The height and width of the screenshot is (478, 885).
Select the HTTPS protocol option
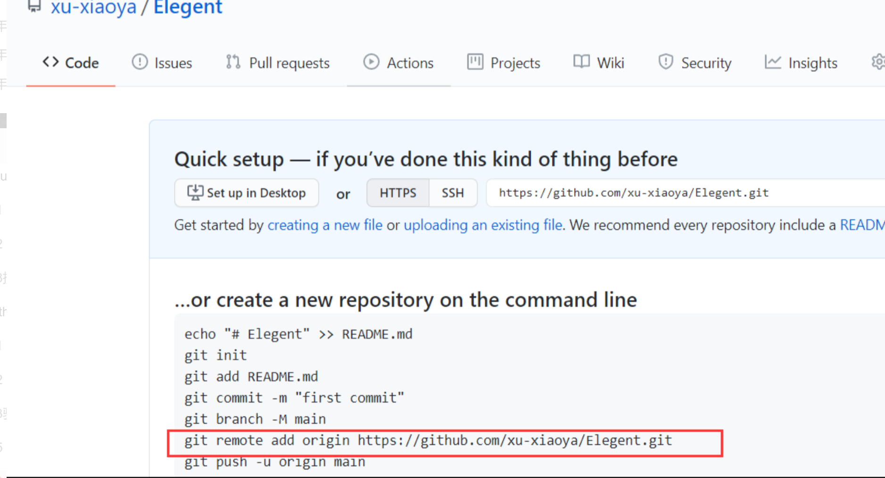point(398,193)
